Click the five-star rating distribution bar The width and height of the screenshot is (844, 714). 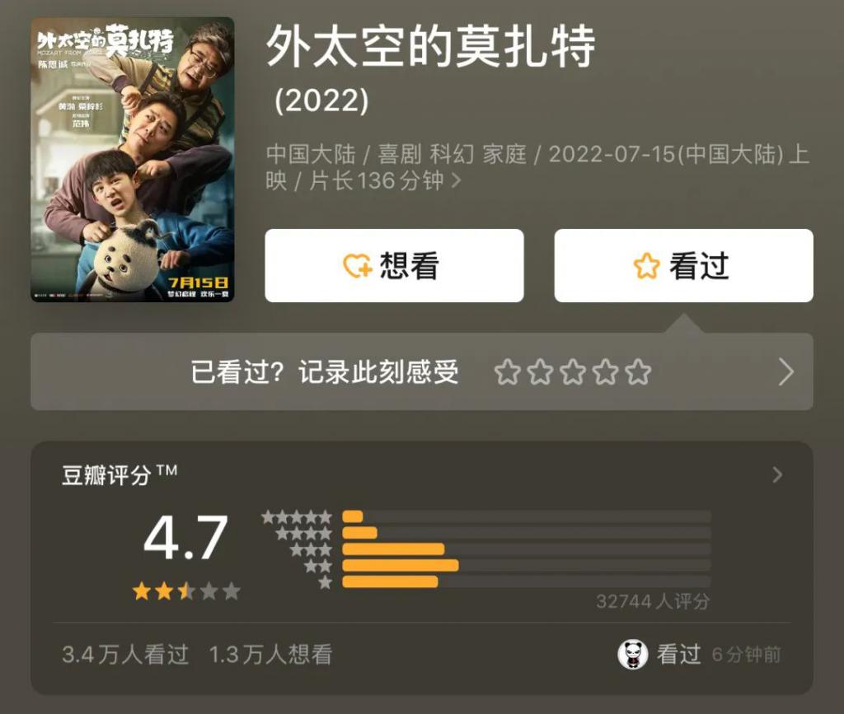tap(527, 516)
